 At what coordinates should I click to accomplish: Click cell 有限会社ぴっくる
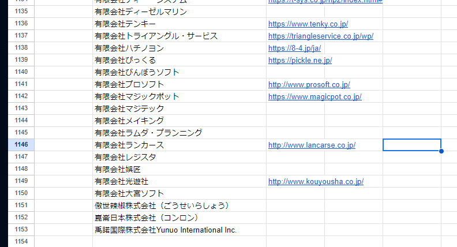(x=179, y=60)
